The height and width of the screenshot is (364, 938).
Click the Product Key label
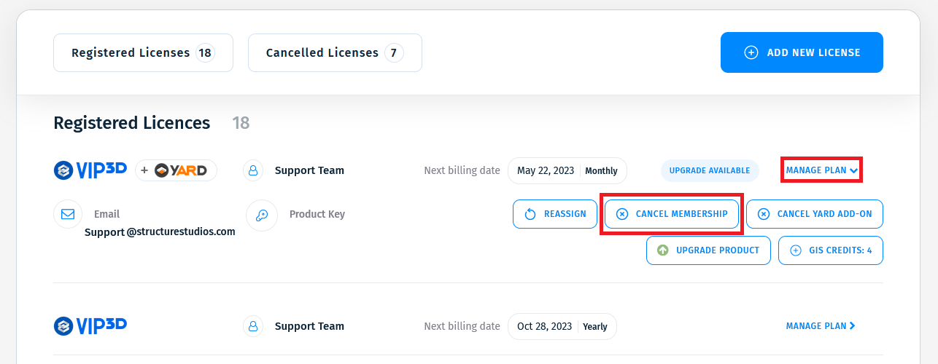(317, 214)
